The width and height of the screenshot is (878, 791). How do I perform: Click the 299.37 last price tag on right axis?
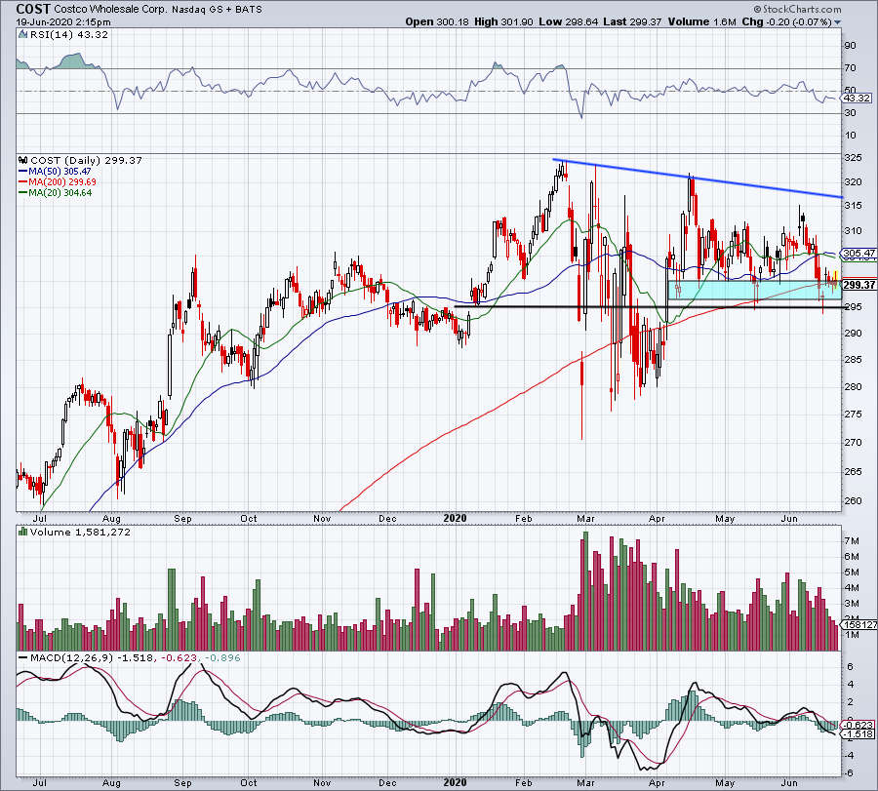(858, 285)
